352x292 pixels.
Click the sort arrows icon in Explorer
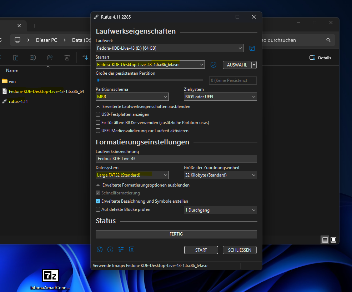[85, 58]
